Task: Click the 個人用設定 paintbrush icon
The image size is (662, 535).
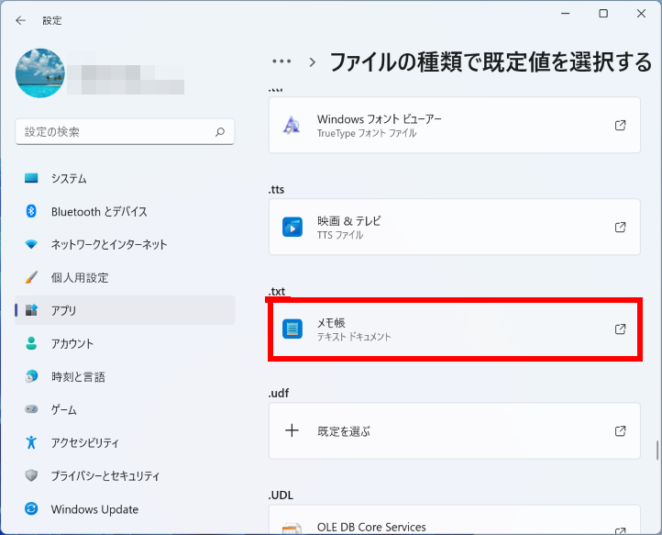Action: [31, 277]
